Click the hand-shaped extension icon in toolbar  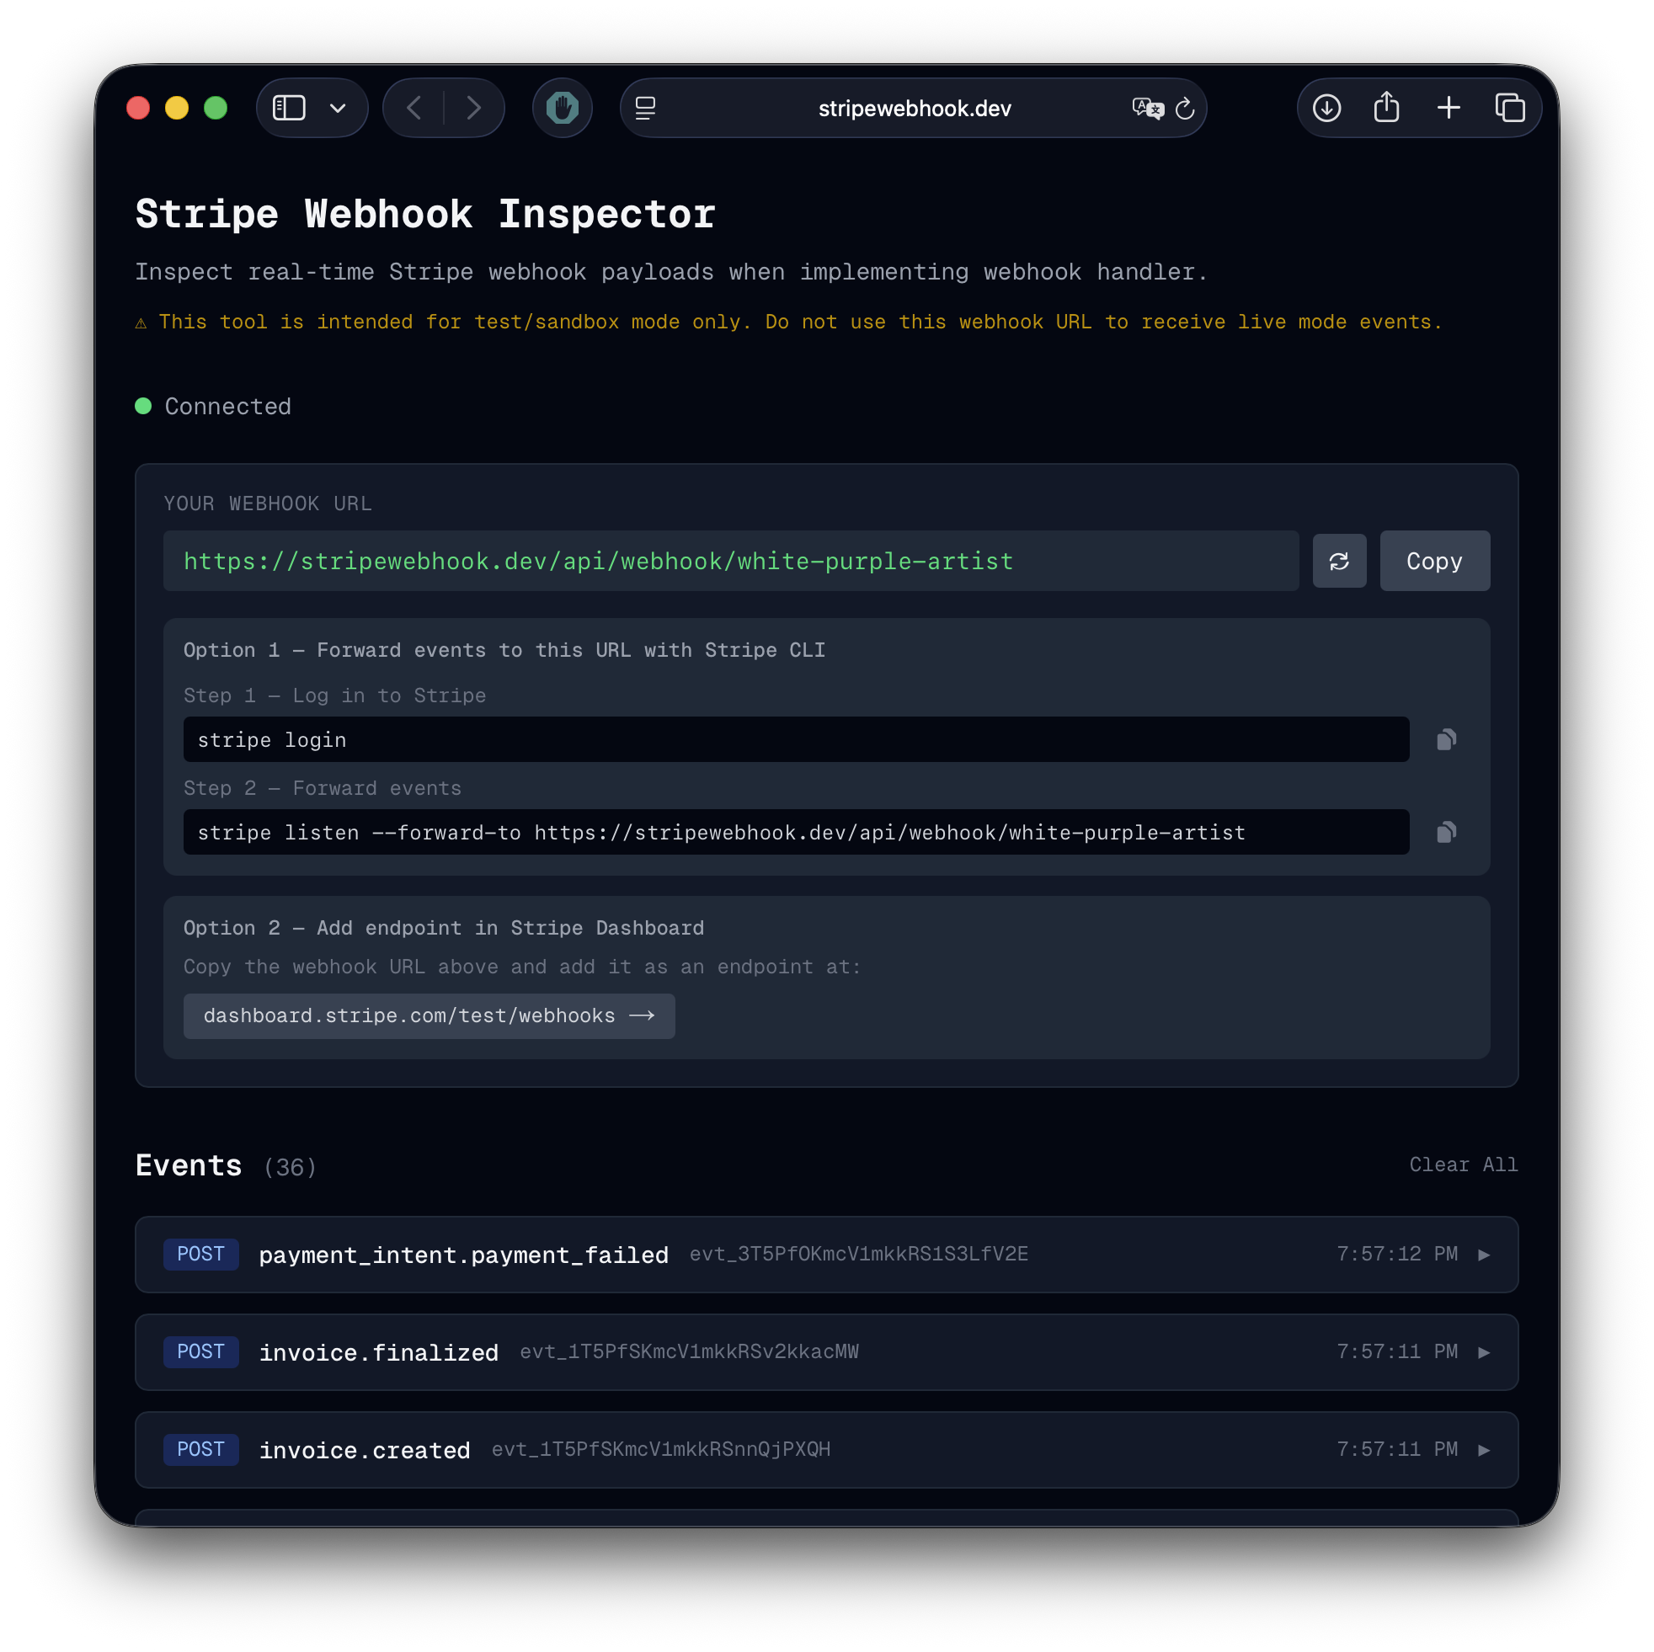point(562,108)
